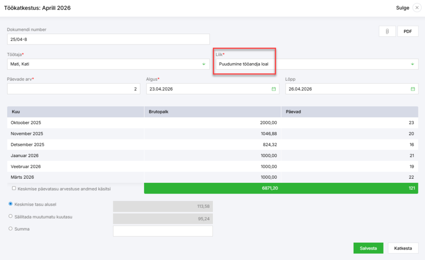Open calendar picker for Algus date
The image size is (425, 260).
click(x=274, y=89)
